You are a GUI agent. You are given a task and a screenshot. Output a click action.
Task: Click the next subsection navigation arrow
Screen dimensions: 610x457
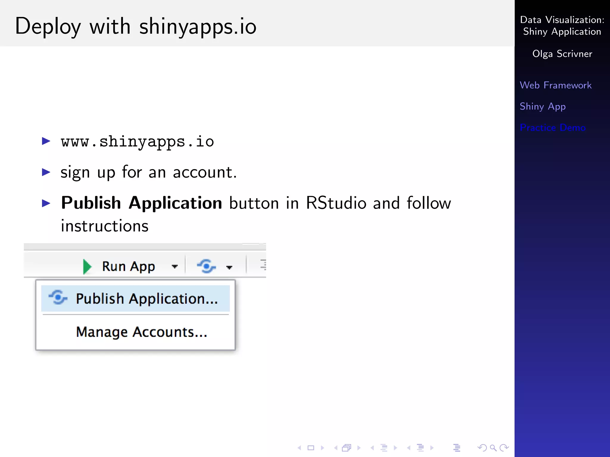click(x=396, y=448)
